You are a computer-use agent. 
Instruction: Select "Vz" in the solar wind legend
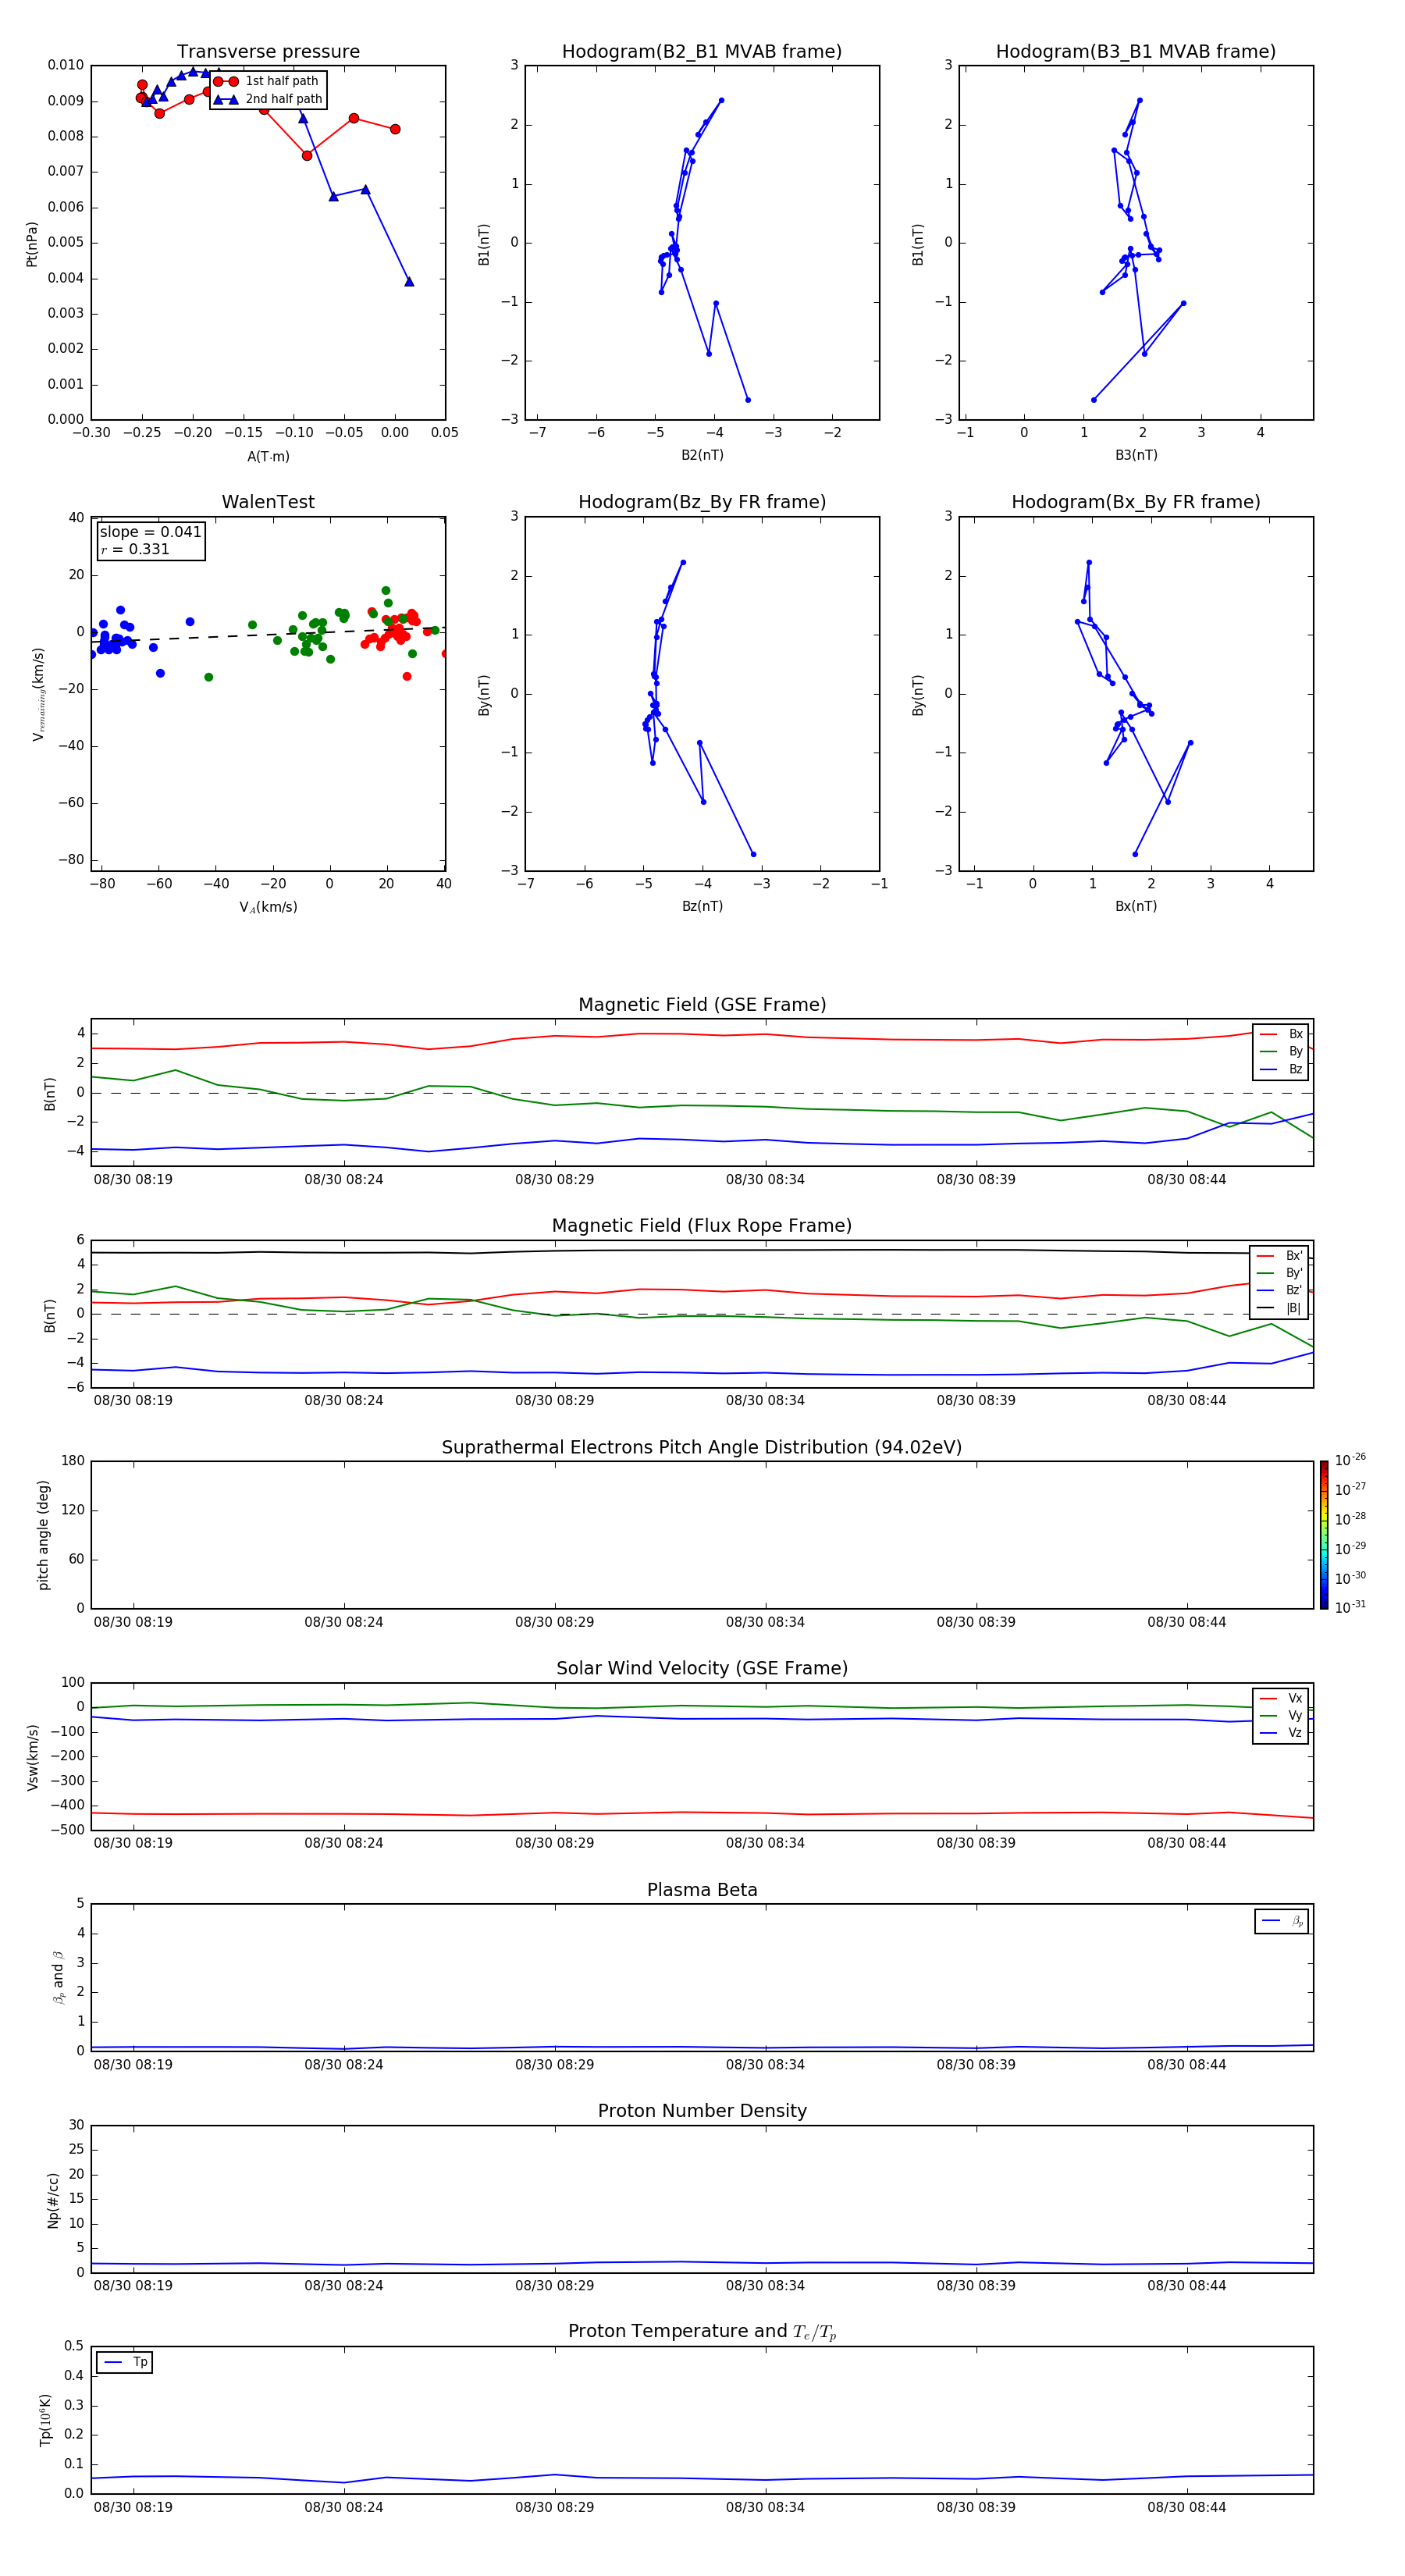click(1281, 1733)
